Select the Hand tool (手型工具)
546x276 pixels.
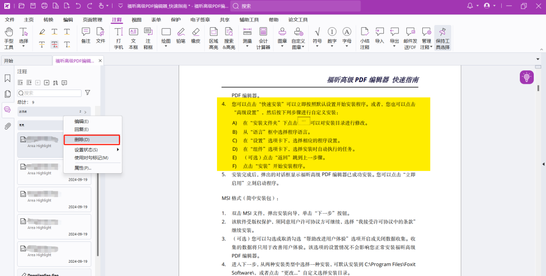point(9,37)
